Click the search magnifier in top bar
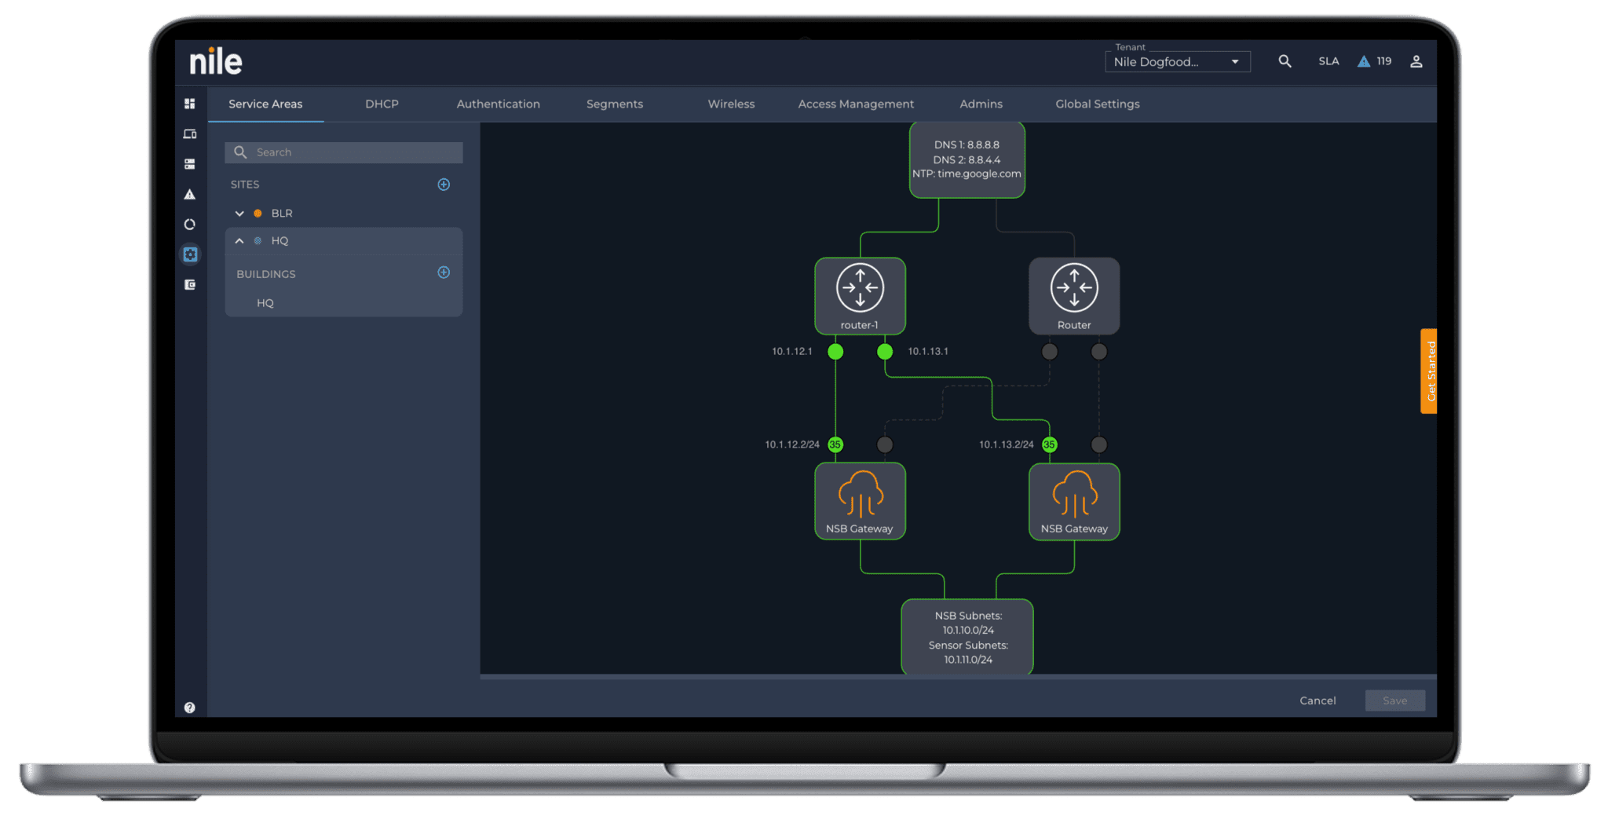 1285,61
